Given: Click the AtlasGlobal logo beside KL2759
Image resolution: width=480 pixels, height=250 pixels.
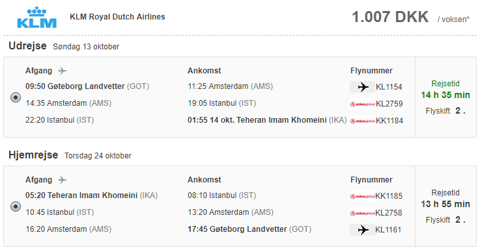Looking at the screenshot, I should click(x=363, y=104).
